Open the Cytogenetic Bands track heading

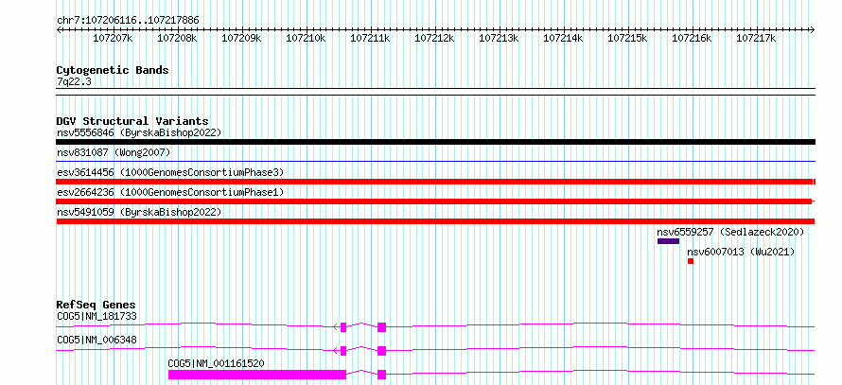113,70
